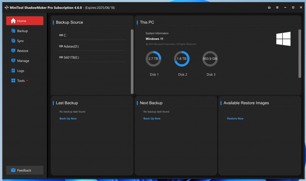
Task: Click the Backup Source panel scrollbar
Action: (132, 62)
